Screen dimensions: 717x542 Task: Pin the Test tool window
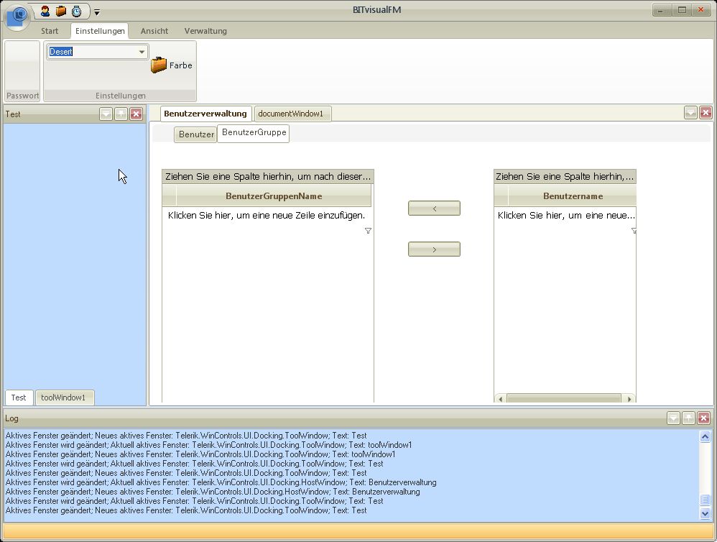tap(121, 114)
